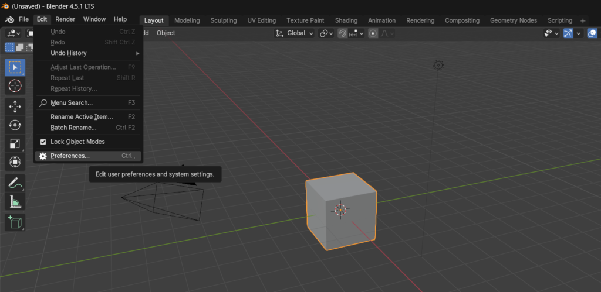
Task: Toggle the Lock Object Modes checkbox
Action: pos(43,142)
